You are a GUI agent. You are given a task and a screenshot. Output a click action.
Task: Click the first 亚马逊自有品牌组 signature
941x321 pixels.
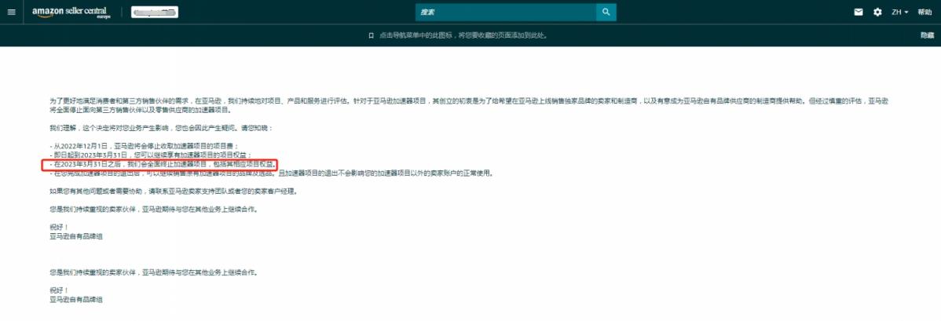[x=76, y=236]
